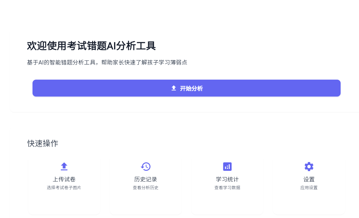Screen dimensions: 359x218
Task: Open the 上传试卷 quick action title
Action: tap(64, 179)
